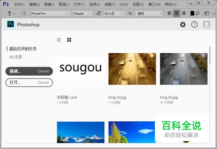Image resolution: width=217 pixels, height=149 pixels.
Task: Open the 滤镜(T) menu
Action: (110, 4)
